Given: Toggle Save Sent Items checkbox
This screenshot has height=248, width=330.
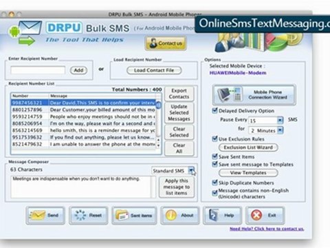Looking at the screenshot, I should [214, 156].
